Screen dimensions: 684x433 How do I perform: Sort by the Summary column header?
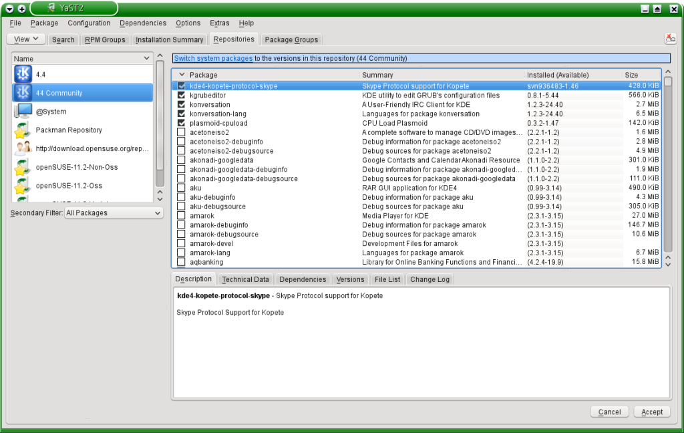click(442, 75)
